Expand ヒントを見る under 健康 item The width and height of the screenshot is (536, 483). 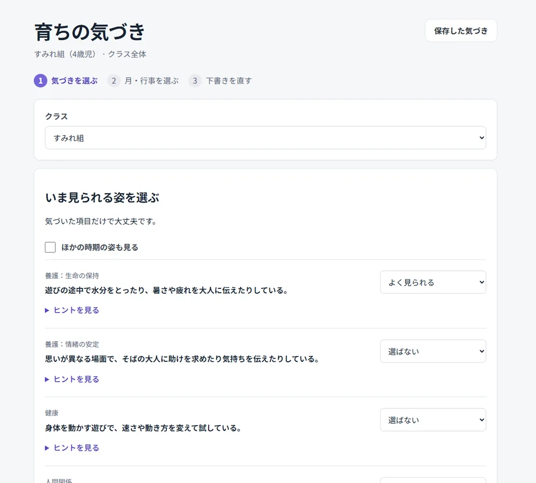point(72,448)
